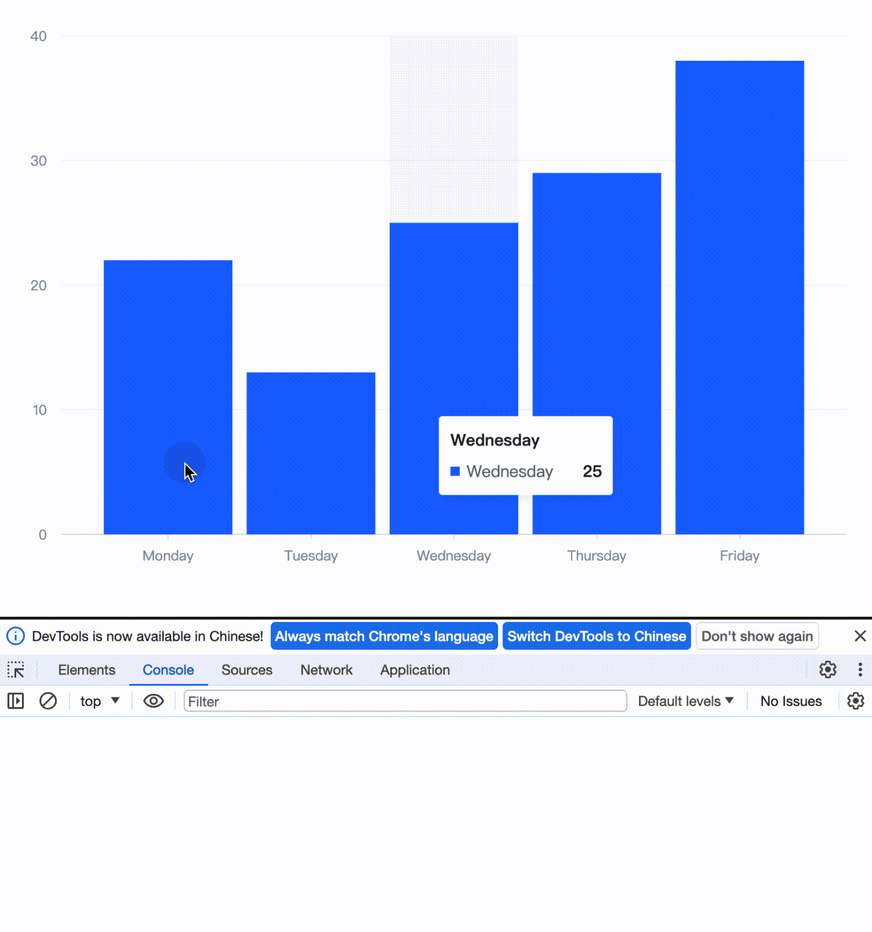Click the Monday bar in the chart
This screenshot has width=872, height=932.
tap(168, 397)
